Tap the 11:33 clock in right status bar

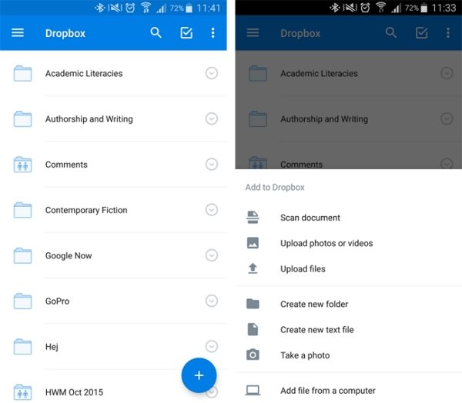[444, 8]
